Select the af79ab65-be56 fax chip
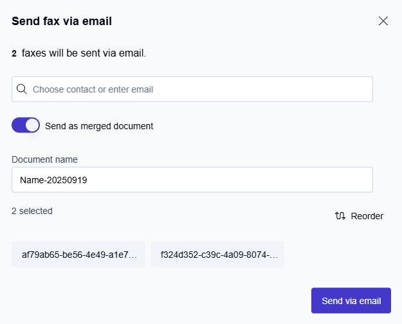Image resolution: width=402 pixels, height=324 pixels. point(78,254)
